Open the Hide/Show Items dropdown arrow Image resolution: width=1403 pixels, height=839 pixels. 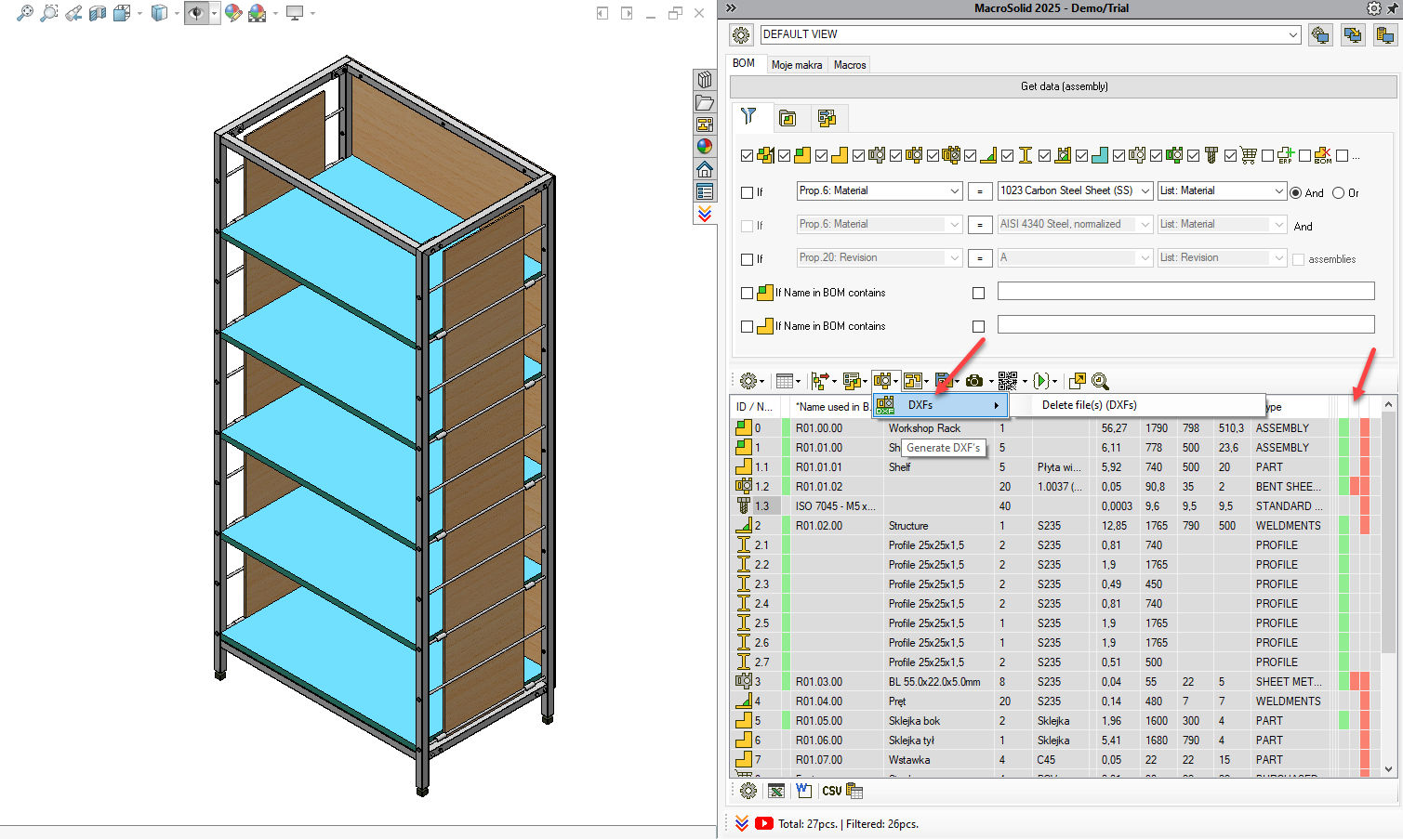tap(214, 13)
